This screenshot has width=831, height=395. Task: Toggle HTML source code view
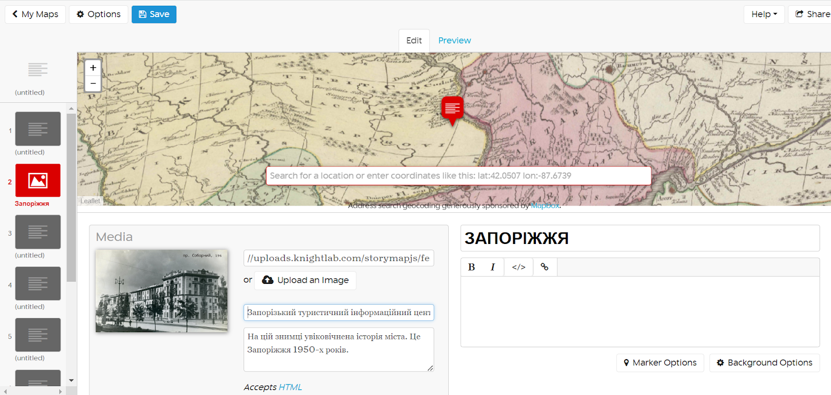click(x=518, y=267)
